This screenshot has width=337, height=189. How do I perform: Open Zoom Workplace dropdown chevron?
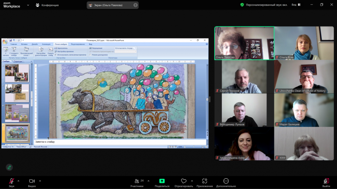click(28, 5)
